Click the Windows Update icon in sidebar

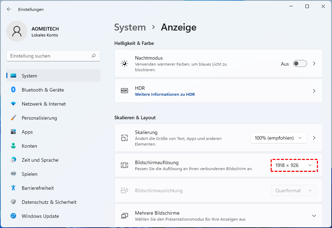[13, 216]
